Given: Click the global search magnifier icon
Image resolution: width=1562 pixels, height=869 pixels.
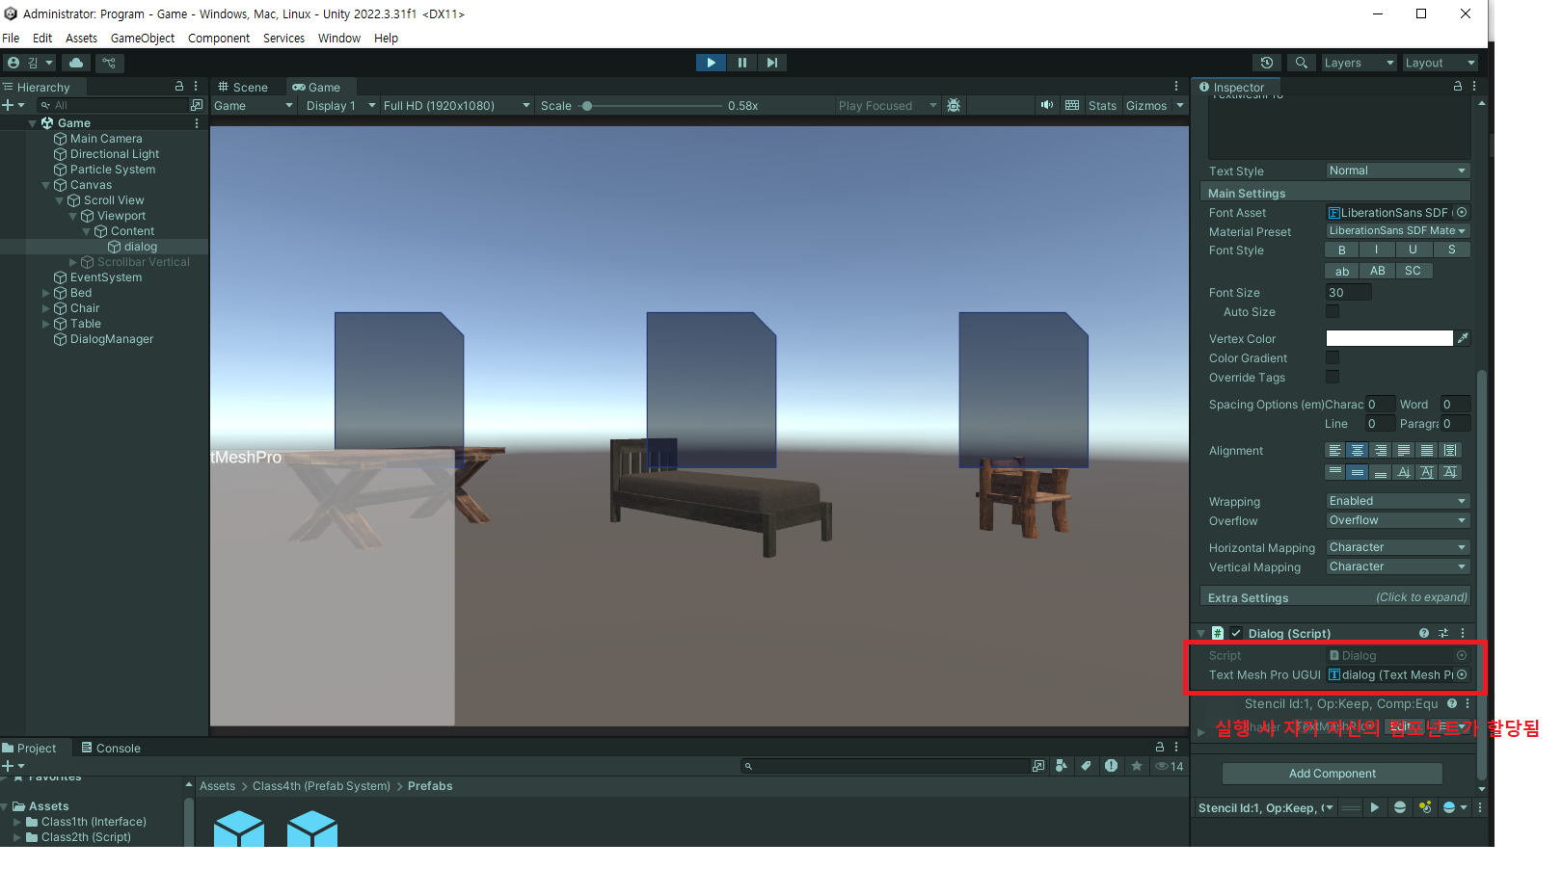Looking at the screenshot, I should click(x=1301, y=63).
